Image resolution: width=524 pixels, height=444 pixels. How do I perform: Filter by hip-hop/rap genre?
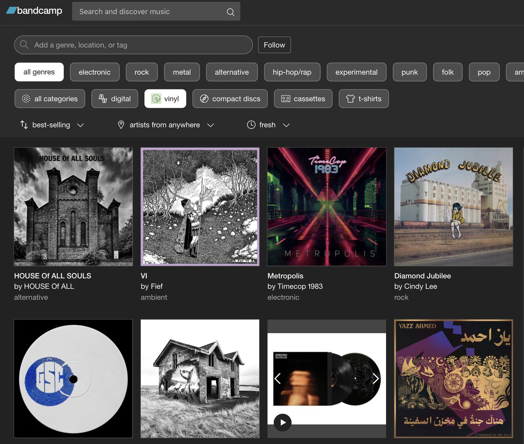[x=292, y=72]
